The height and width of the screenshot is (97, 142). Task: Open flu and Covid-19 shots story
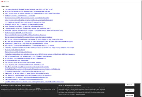pos(15,50)
